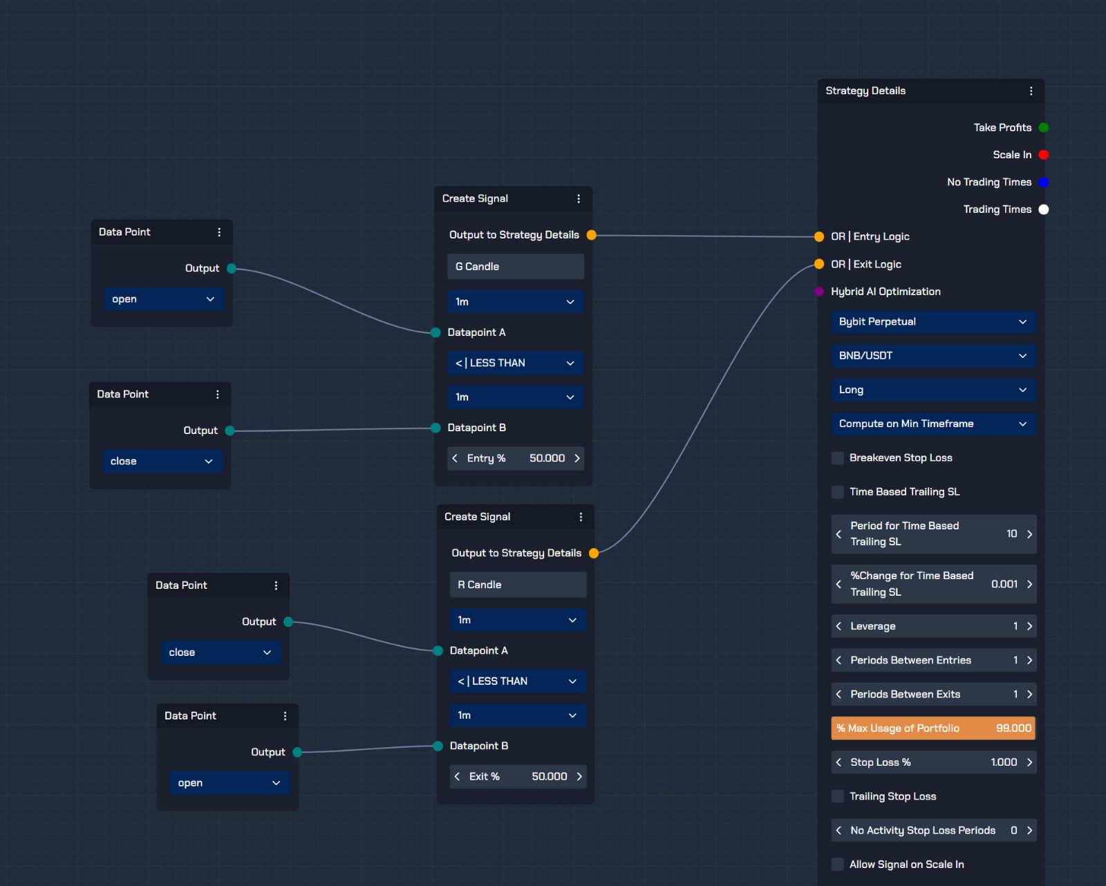Image resolution: width=1106 pixels, height=886 pixels.
Task: Click the Datapoint A input port on R Candle
Action: coord(438,650)
